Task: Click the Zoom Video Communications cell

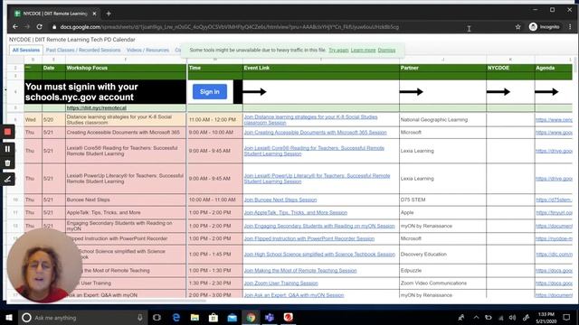Action: click(442, 283)
